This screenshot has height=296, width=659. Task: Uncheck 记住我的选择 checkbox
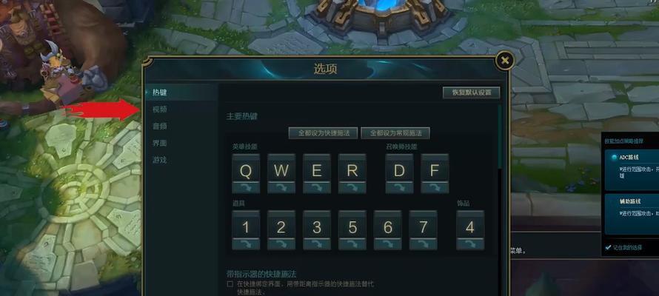click(x=608, y=247)
